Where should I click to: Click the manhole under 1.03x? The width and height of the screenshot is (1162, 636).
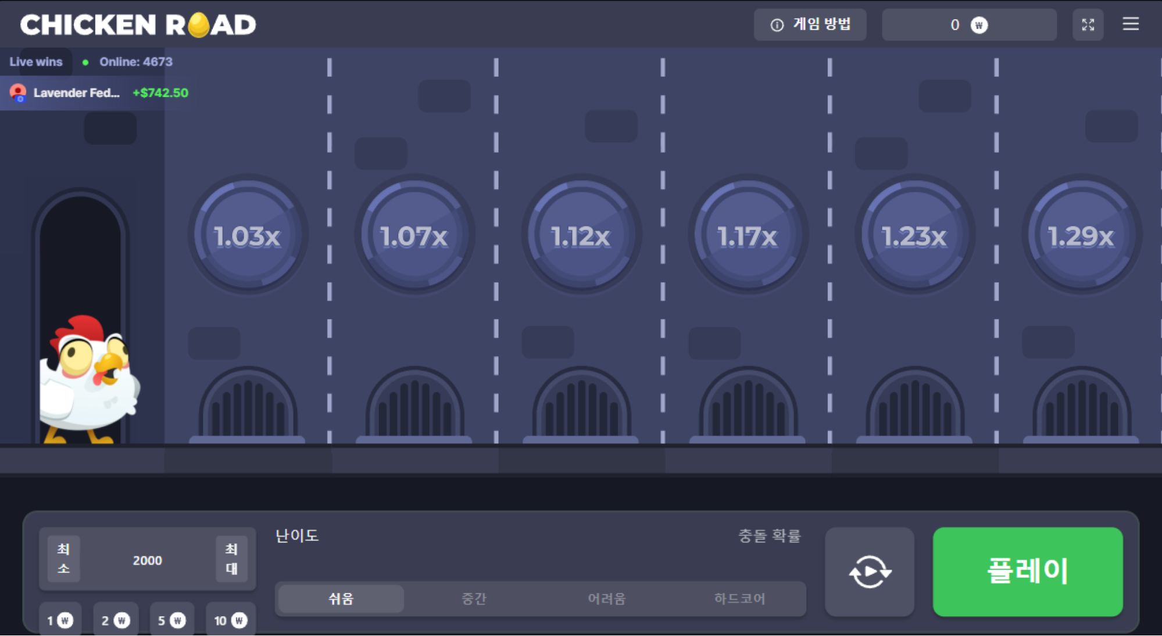coord(248,405)
